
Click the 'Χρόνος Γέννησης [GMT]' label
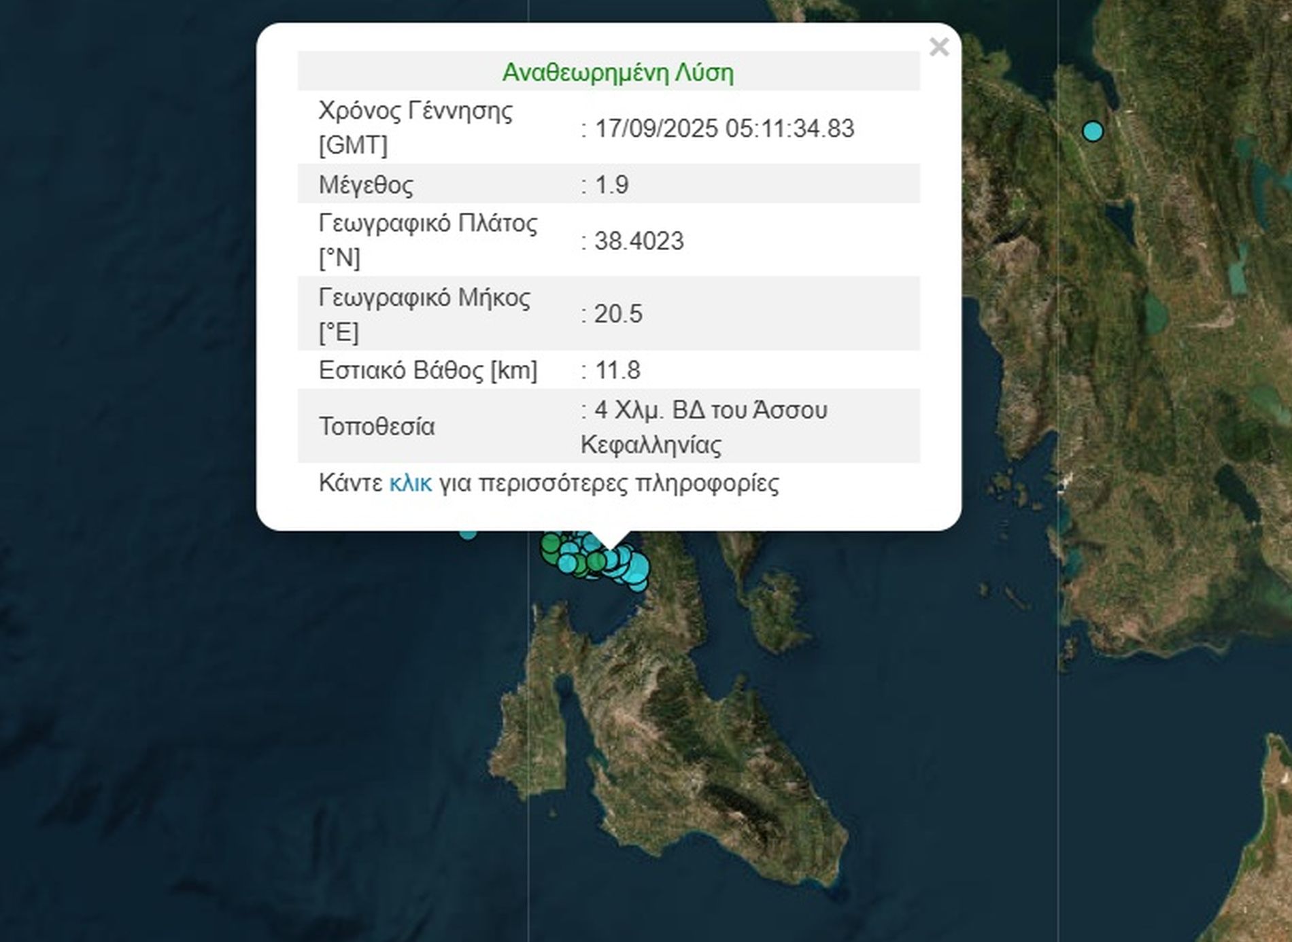(415, 128)
